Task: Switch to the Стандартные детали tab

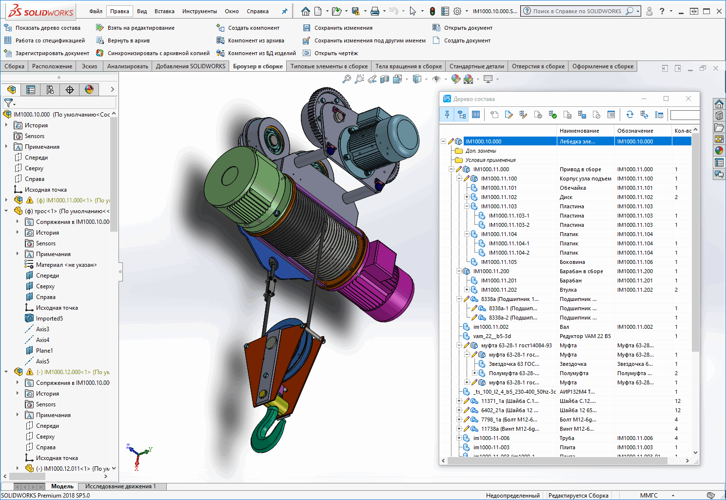Action: (476, 66)
